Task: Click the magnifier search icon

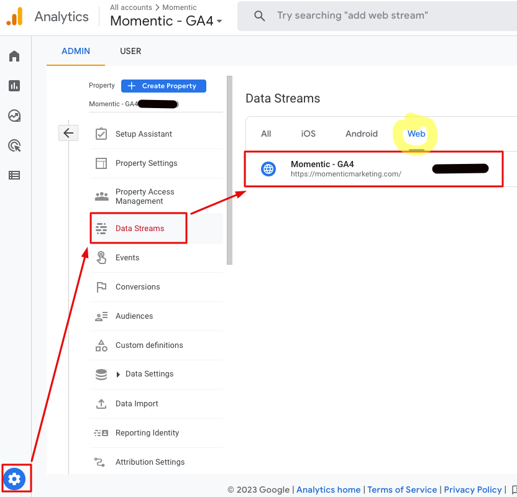Action: [x=260, y=16]
